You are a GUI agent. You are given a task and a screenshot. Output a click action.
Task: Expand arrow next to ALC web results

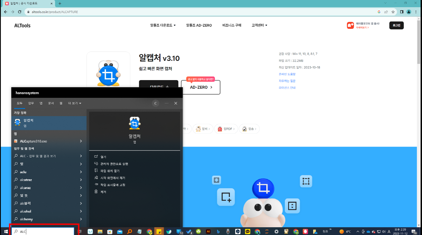[81, 156]
